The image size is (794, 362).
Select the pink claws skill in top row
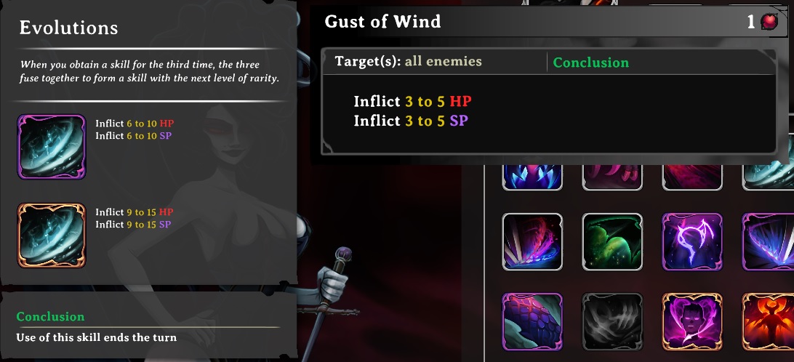point(612,177)
